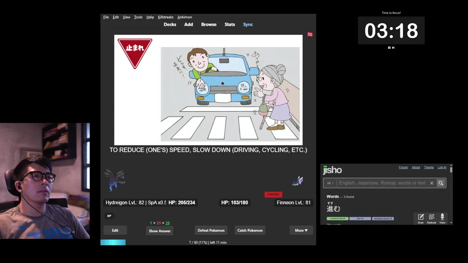Open the Help menu
This screenshot has height=263, width=468.
150,17
